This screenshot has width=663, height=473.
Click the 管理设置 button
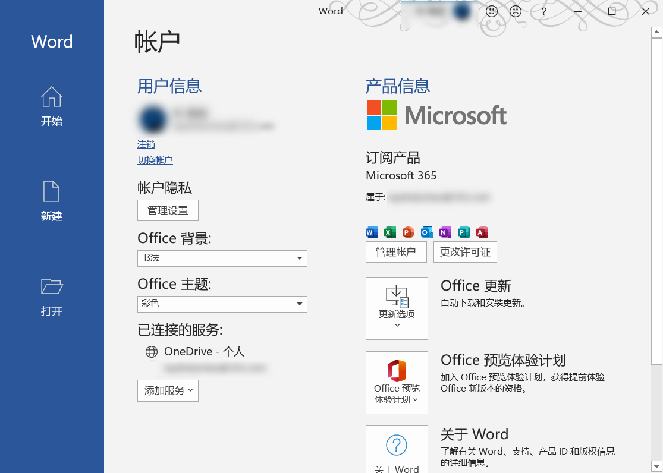tap(168, 210)
